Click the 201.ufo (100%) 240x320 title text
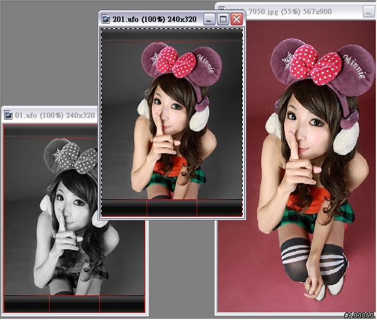Viewport: 377px width, 320px height. click(x=154, y=19)
